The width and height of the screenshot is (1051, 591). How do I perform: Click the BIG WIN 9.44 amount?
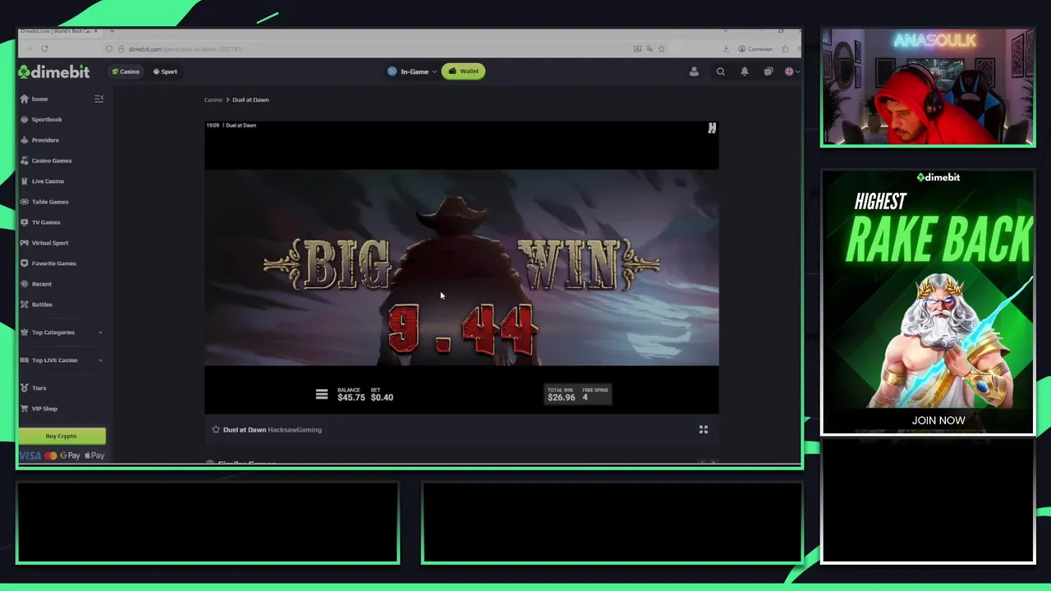coord(463,328)
